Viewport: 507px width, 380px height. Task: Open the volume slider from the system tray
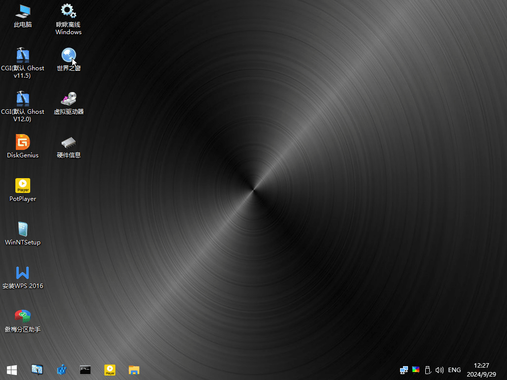point(440,370)
